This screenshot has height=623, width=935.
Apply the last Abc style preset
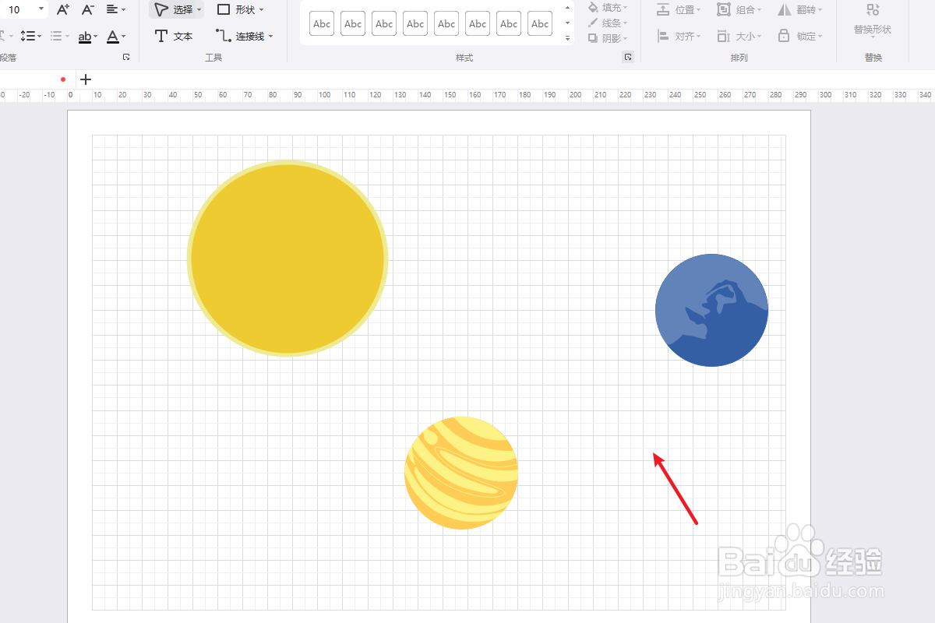(540, 23)
